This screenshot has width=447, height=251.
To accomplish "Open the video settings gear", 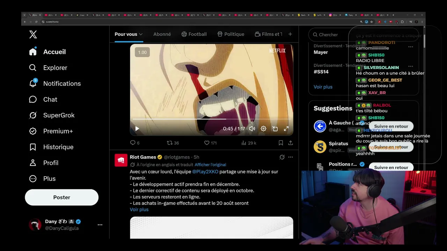I will (264, 129).
